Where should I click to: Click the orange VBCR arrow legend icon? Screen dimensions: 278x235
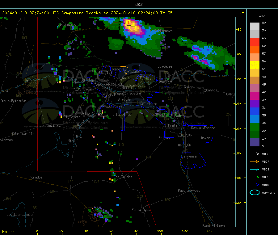pyautogui.click(x=255, y=162)
